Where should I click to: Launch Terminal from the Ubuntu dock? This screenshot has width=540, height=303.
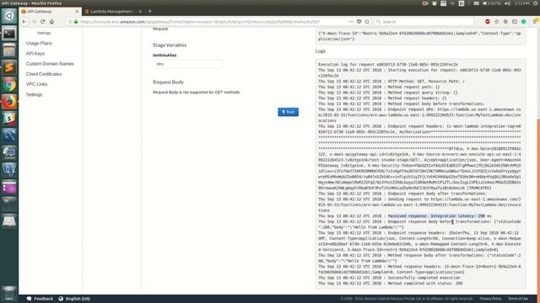[9, 34]
